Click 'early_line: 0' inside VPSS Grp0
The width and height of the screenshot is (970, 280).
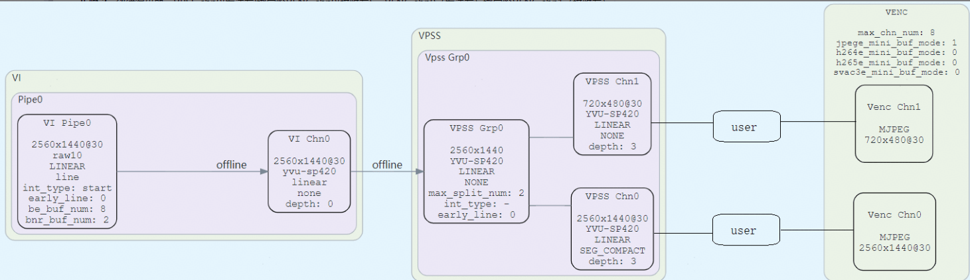[x=477, y=214]
